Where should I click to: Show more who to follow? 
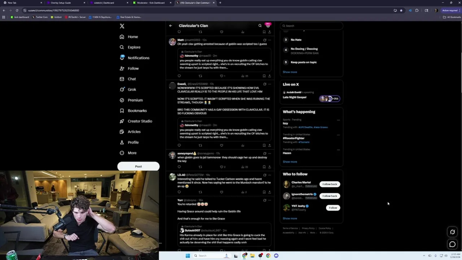290,218
